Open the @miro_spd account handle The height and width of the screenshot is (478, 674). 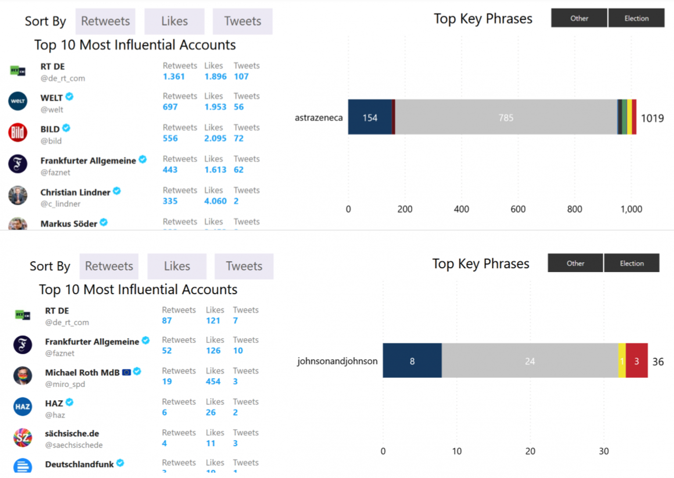click(65, 384)
